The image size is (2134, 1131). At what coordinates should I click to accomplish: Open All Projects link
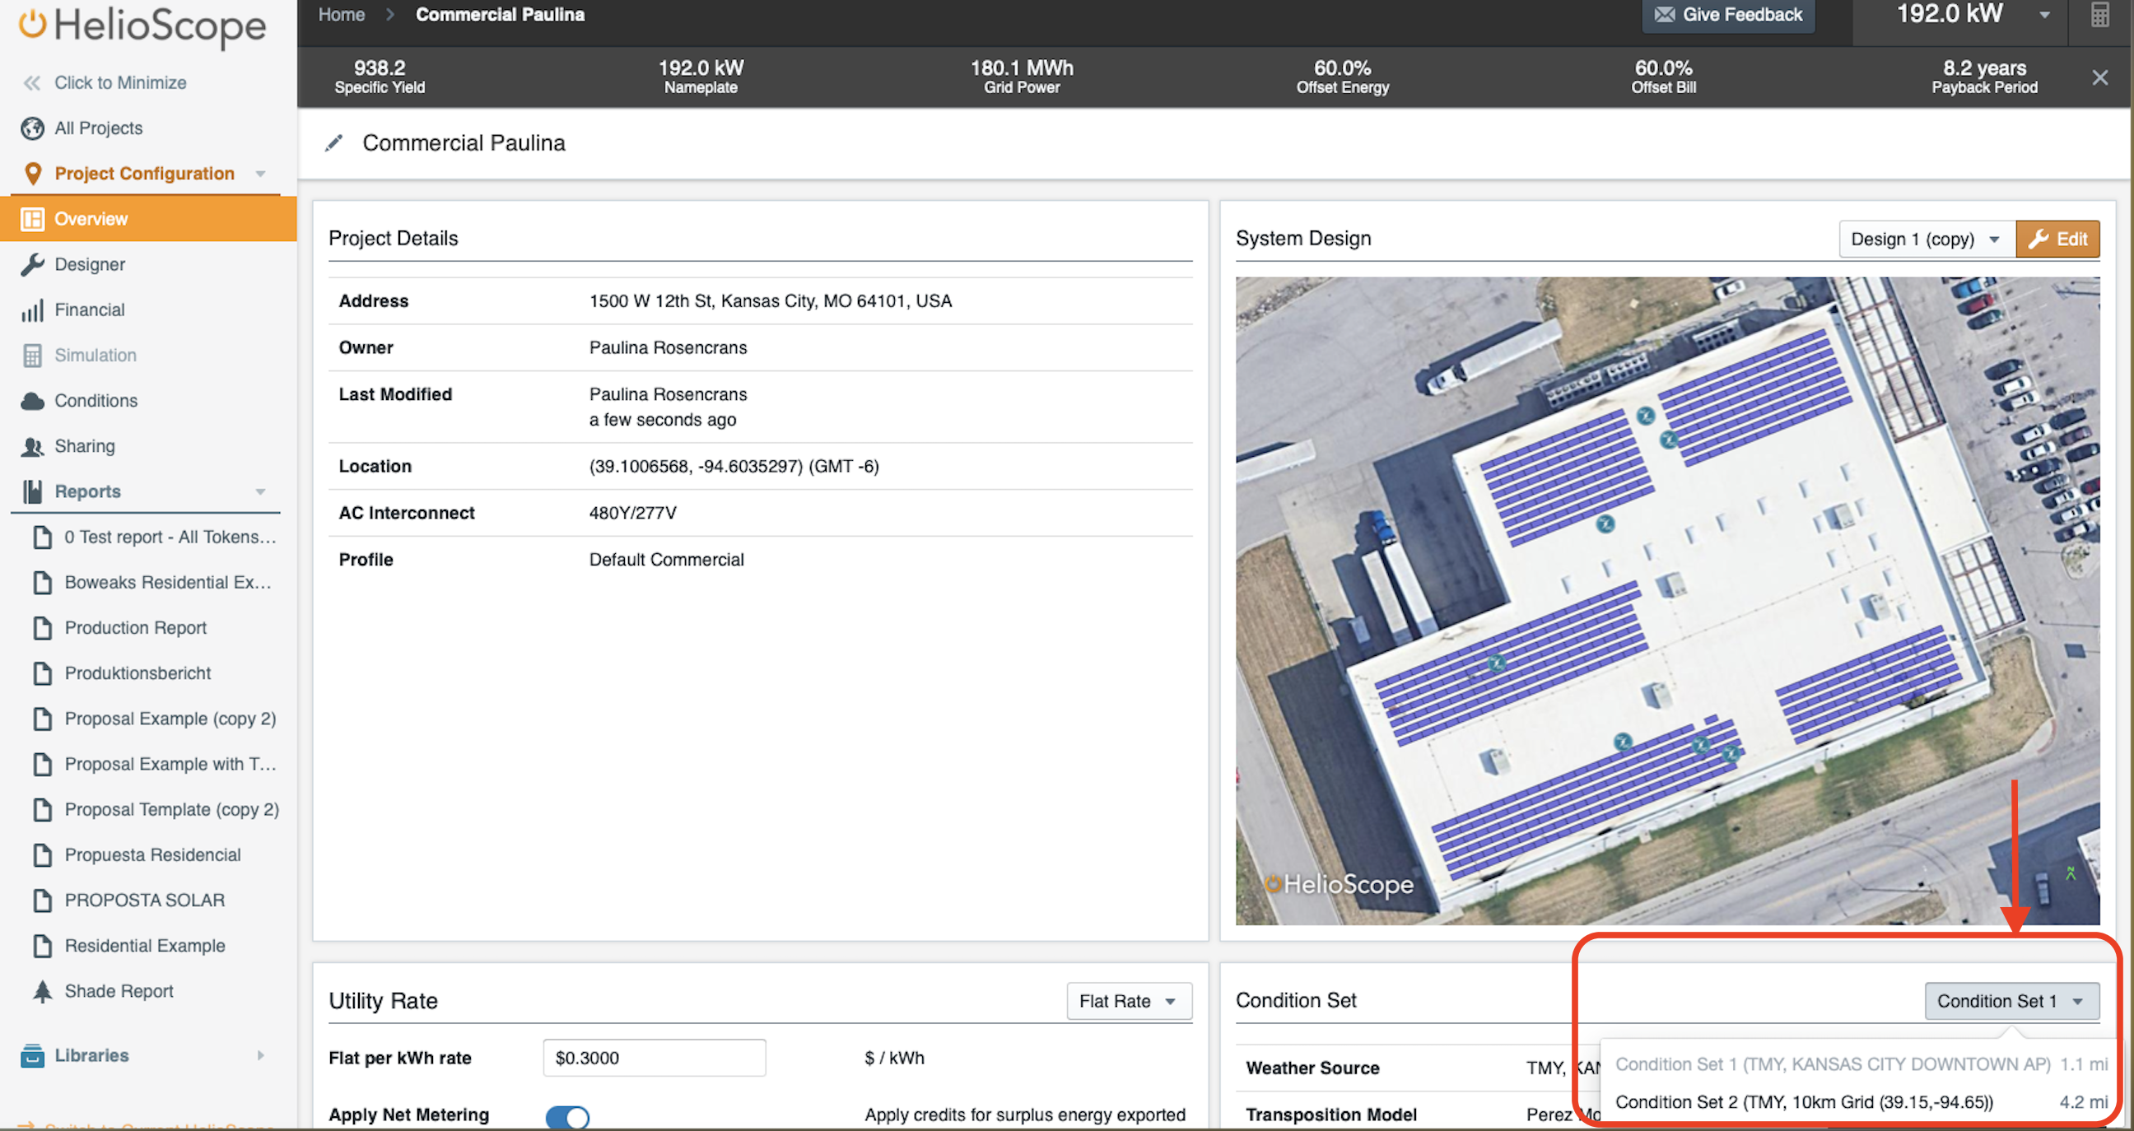[x=99, y=128]
